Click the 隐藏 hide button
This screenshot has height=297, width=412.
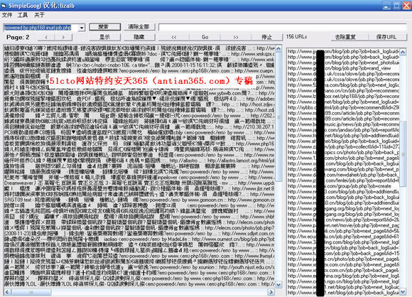point(139,37)
